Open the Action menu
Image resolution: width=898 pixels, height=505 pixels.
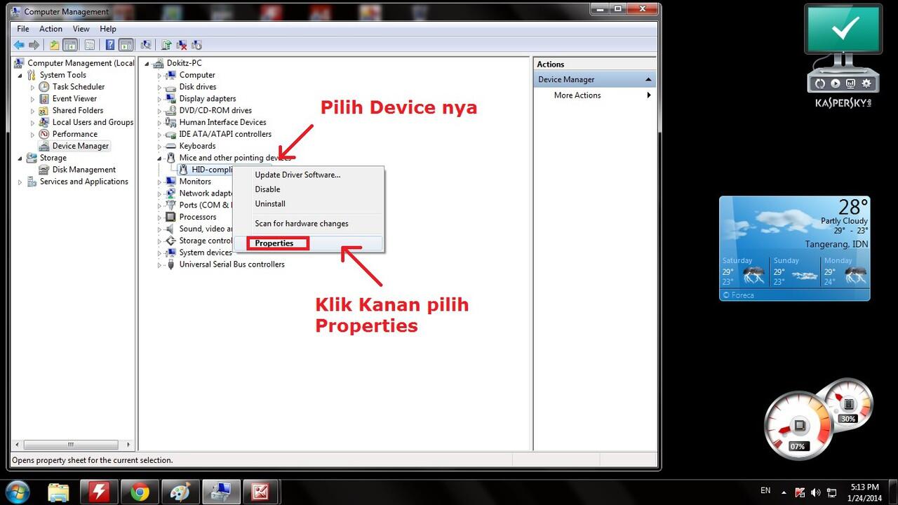pos(51,29)
